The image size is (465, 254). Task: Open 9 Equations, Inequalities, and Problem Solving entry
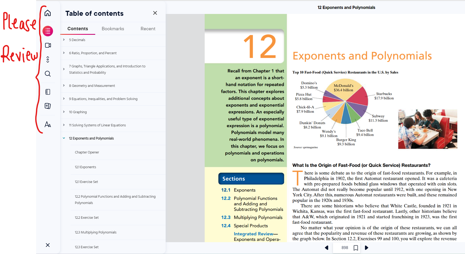103,99
